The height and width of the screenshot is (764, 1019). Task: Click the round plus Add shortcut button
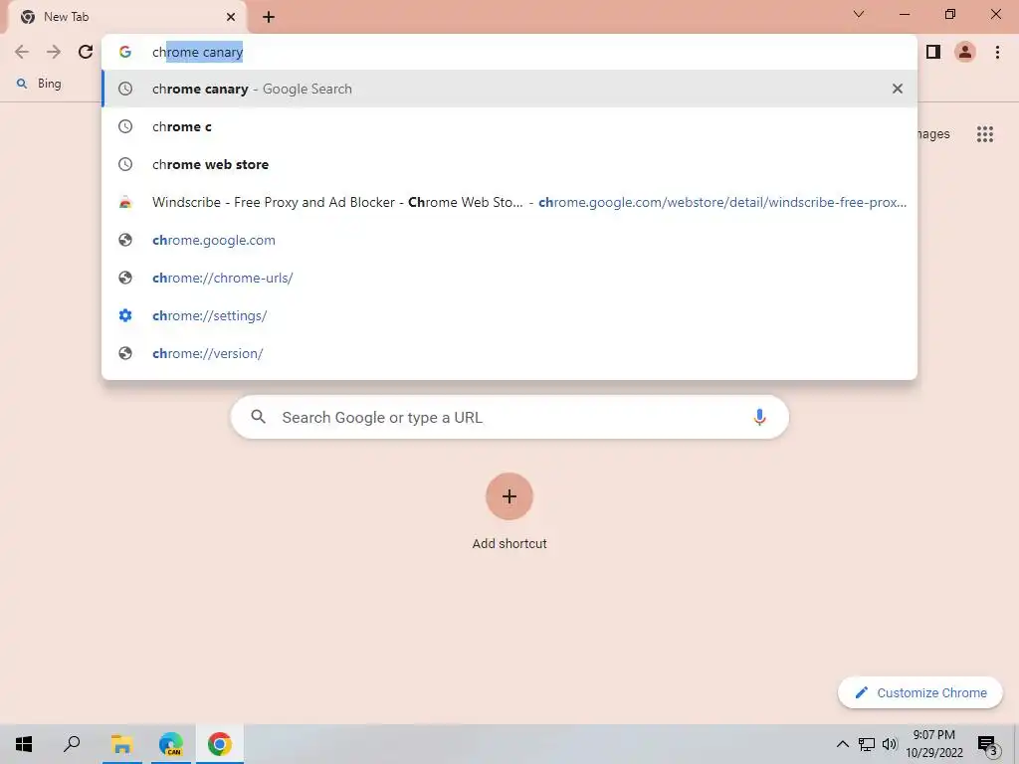(x=509, y=496)
